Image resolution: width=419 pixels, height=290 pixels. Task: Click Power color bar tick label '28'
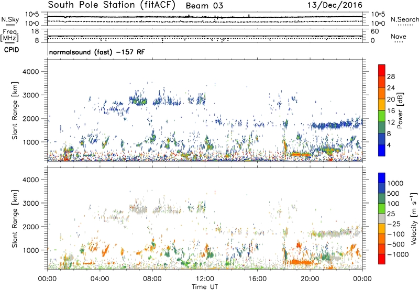[x=391, y=76]
